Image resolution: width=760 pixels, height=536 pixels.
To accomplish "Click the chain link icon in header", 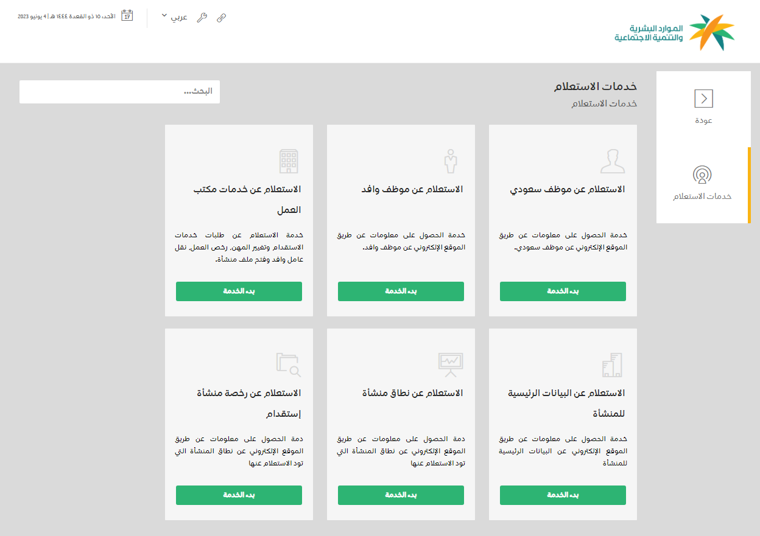I will click(x=221, y=18).
